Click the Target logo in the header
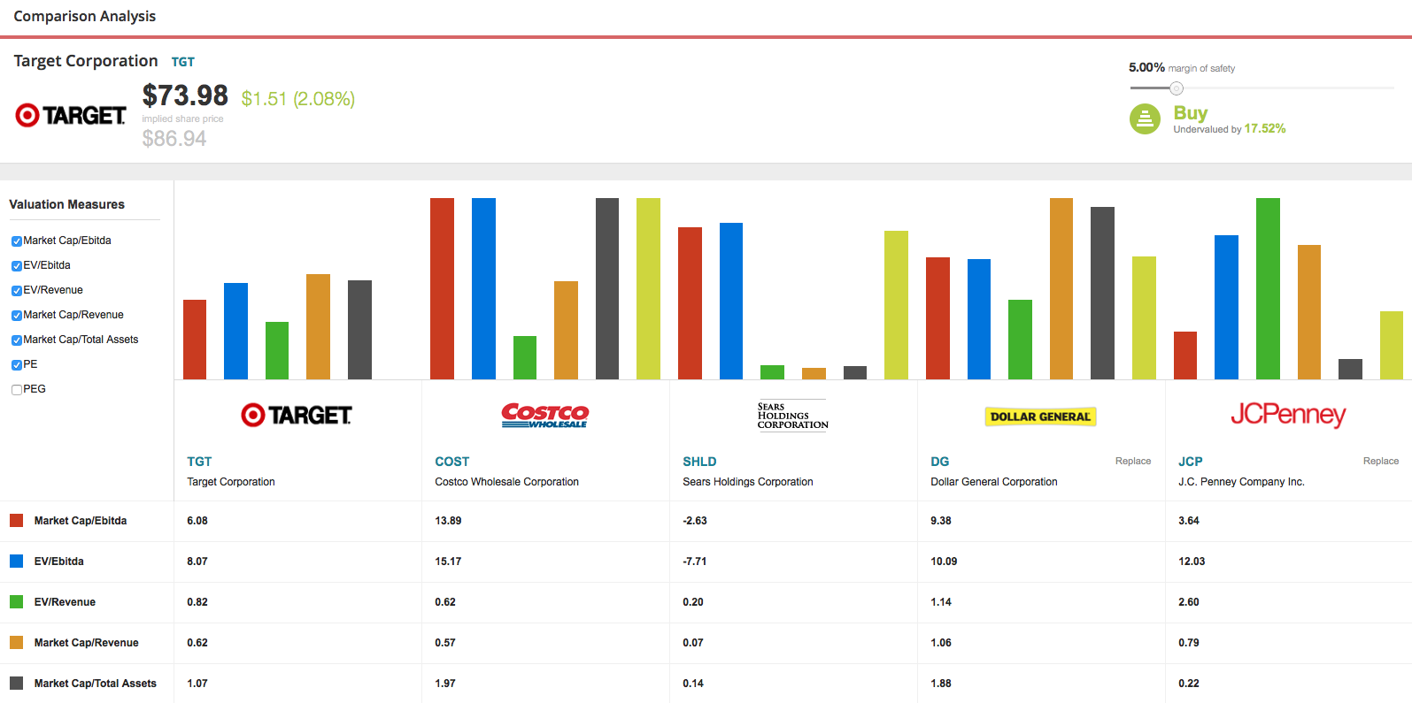This screenshot has width=1412, height=703. coord(71,115)
